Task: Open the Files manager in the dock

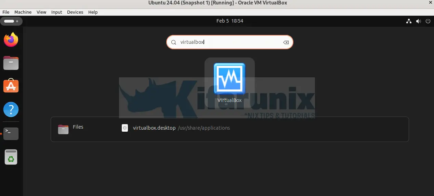Action: tap(11, 63)
